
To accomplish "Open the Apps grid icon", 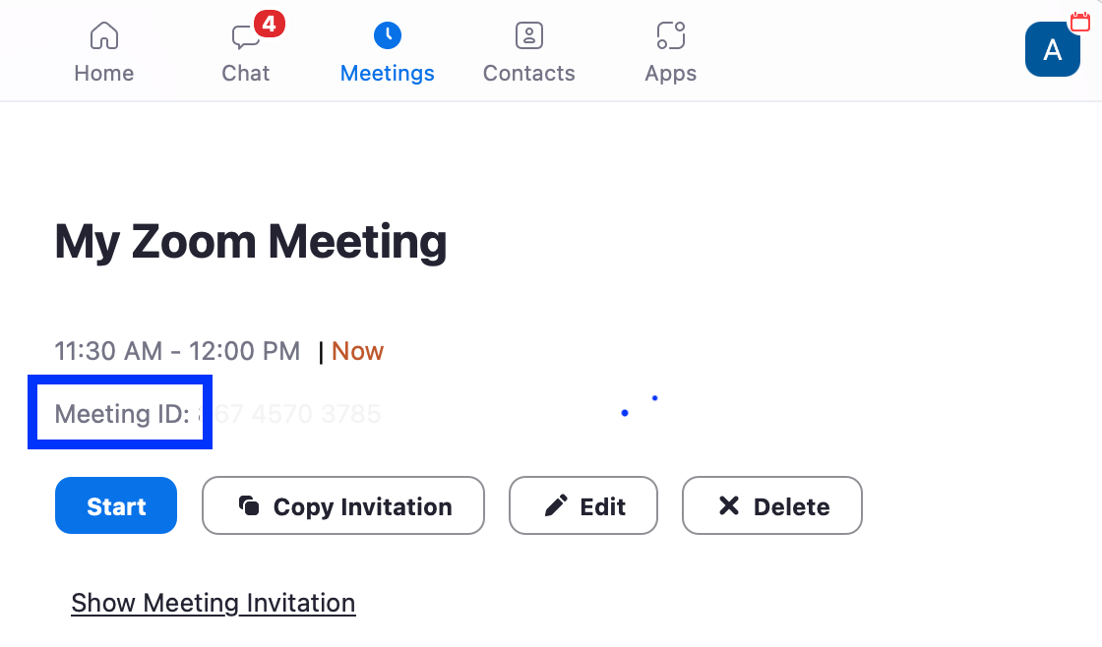I will click(x=670, y=35).
